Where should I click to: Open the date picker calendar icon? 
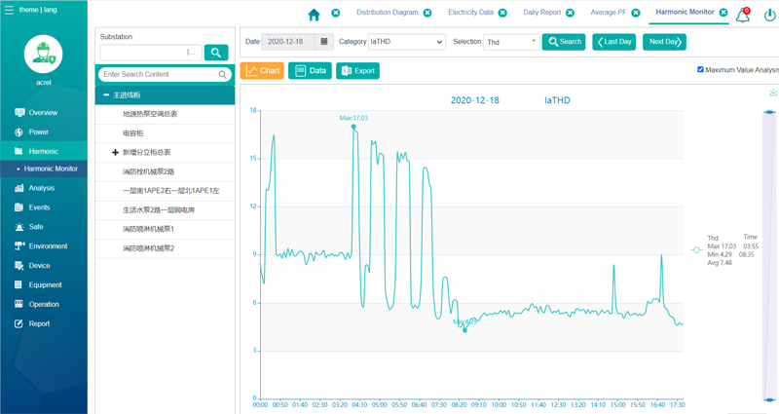click(324, 42)
